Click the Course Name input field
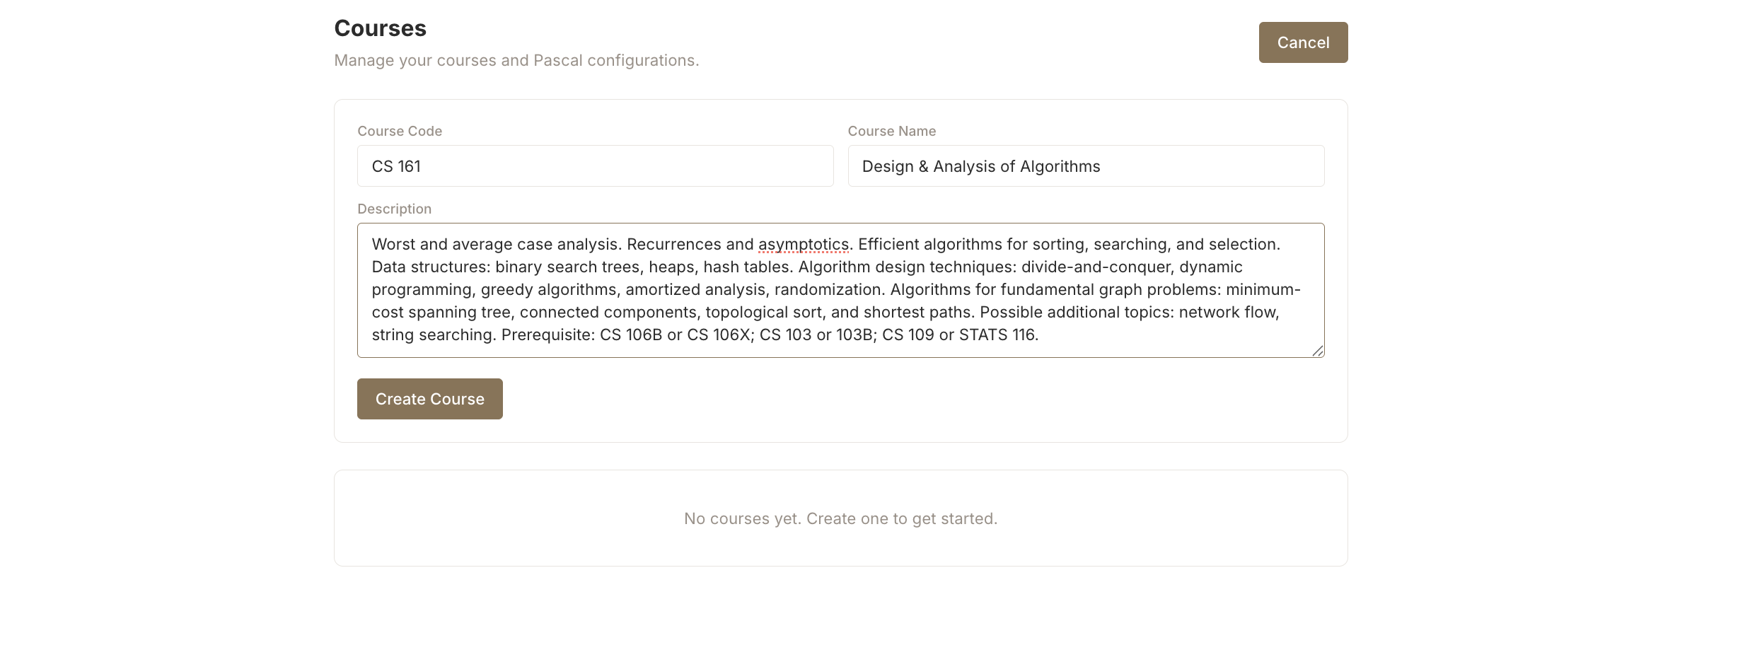This screenshot has height=662, width=1750. pyautogui.click(x=1086, y=166)
